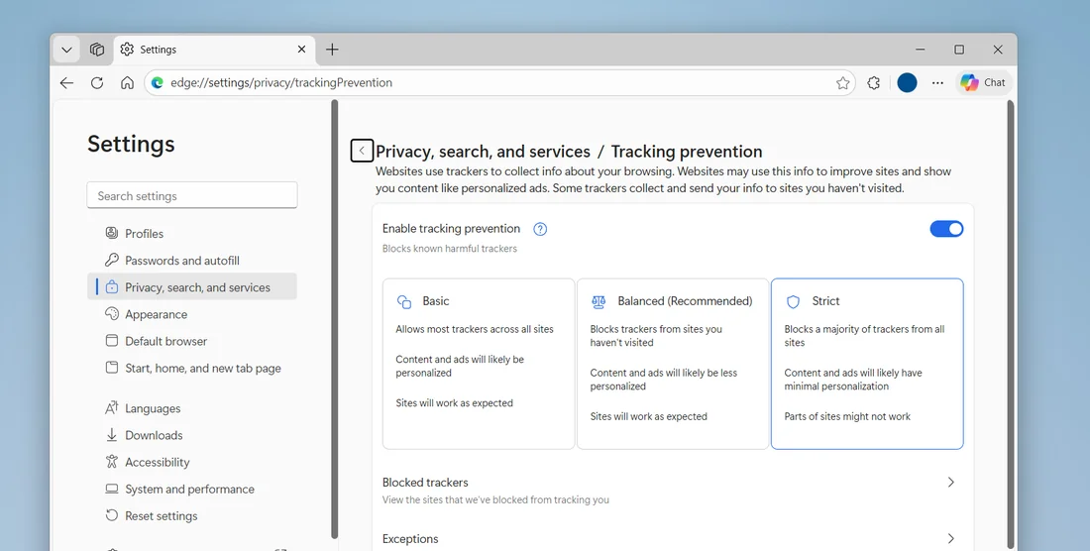
Task: Click the Tracking prevention heading text
Action: point(687,152)
